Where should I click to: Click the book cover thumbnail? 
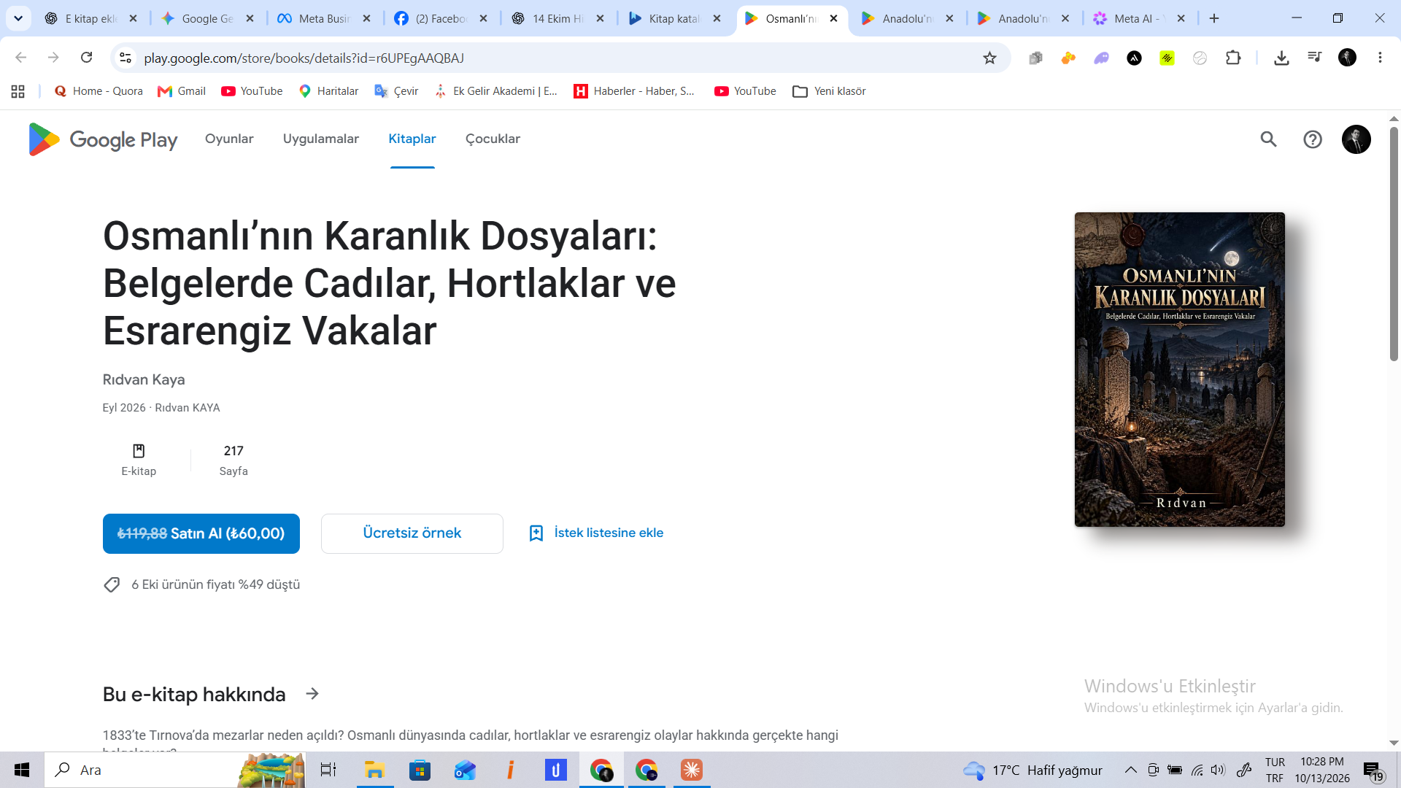[x=1180, y=369]
